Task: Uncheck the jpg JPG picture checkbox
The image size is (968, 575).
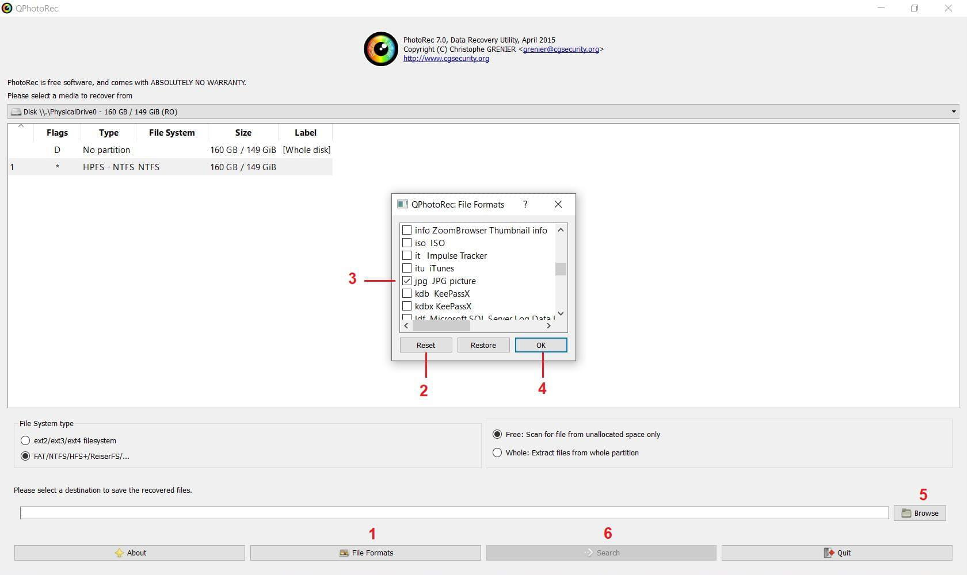Action: click(x=407, y=281)
